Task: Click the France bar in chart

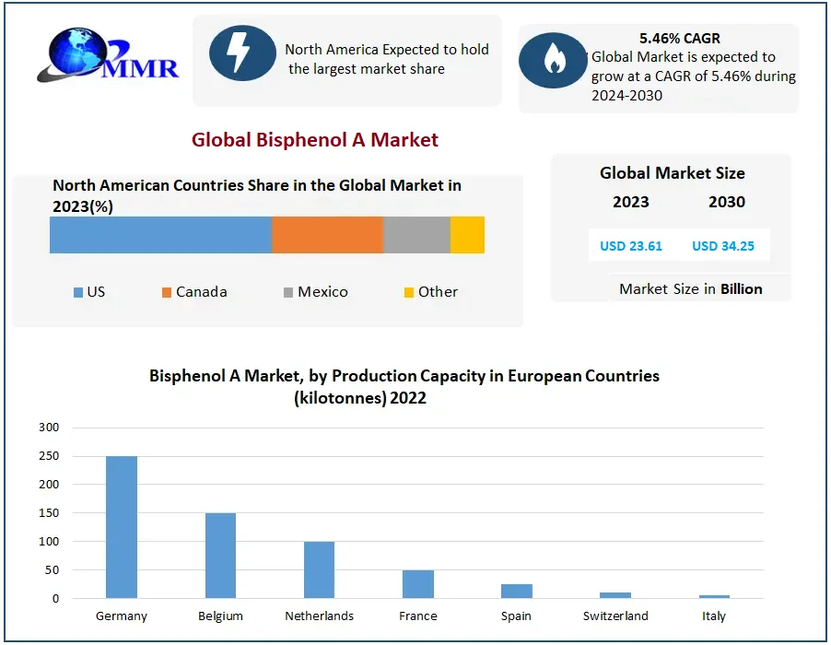Action: 418,584
